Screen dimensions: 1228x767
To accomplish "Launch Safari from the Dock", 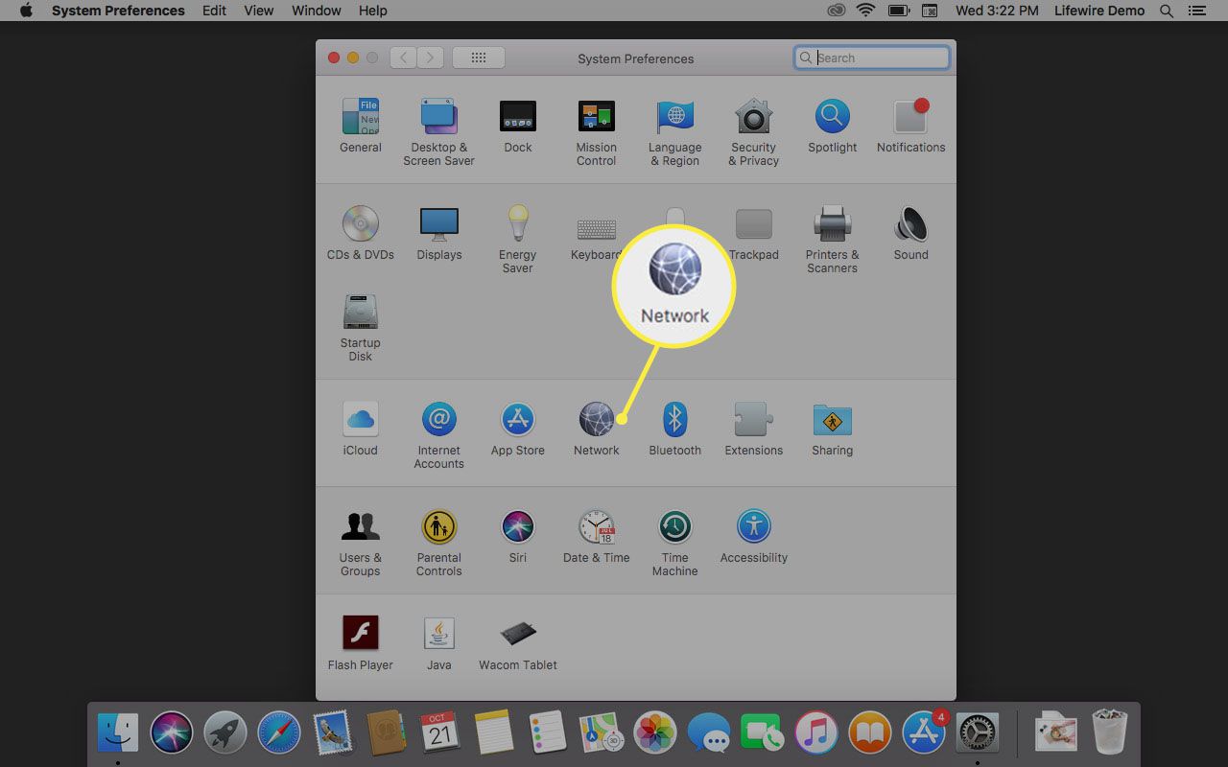I will (x=280, y=733).
